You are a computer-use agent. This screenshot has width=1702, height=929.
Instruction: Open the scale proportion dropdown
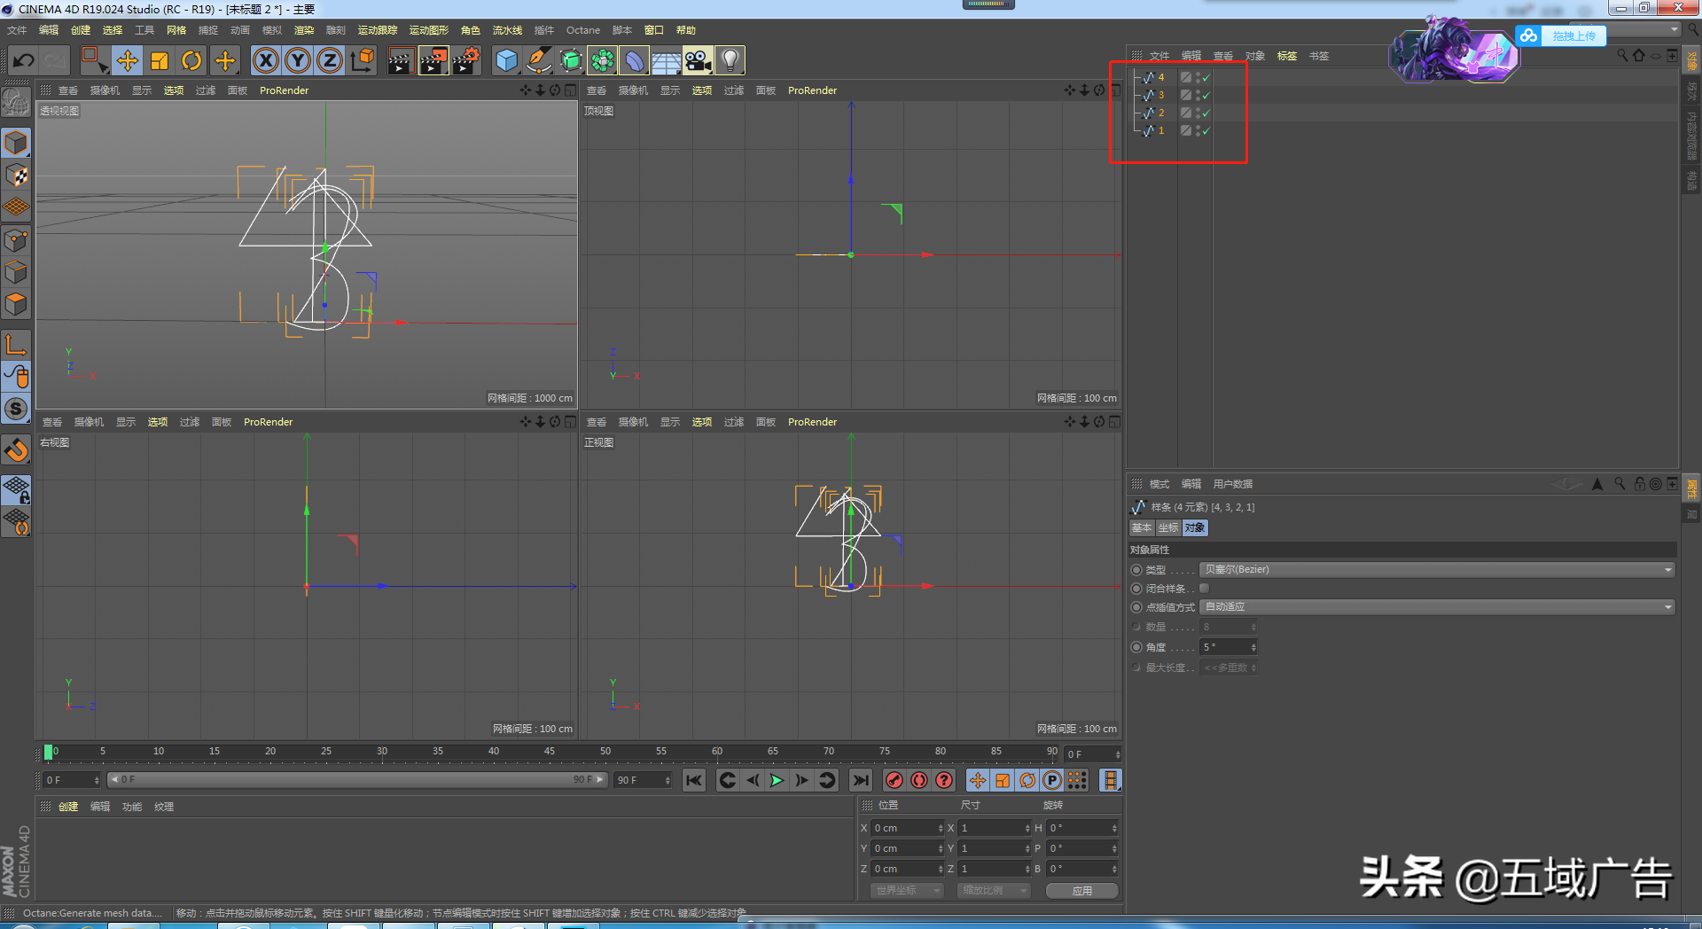point(993,890)
